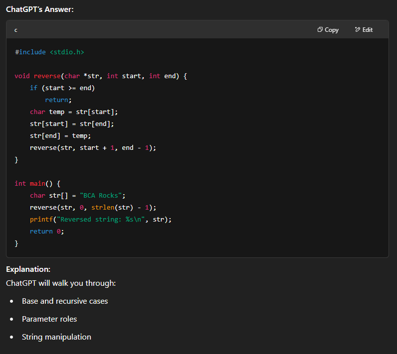The image size is (397, 354).
Task: Click the printf 'Reversed string' line
Action: [x=101, y=220]
